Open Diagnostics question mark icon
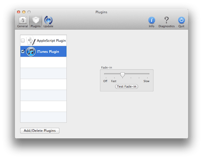Screen dimensions: 203x159 tap(166, 20)
